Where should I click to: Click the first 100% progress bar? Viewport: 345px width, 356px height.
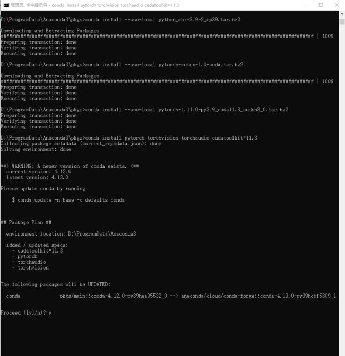click(x=167, y=36)
